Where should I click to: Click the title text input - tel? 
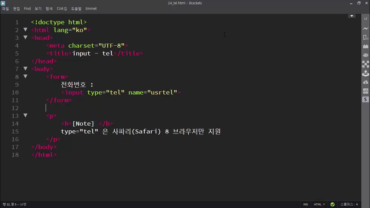[93, 53]
